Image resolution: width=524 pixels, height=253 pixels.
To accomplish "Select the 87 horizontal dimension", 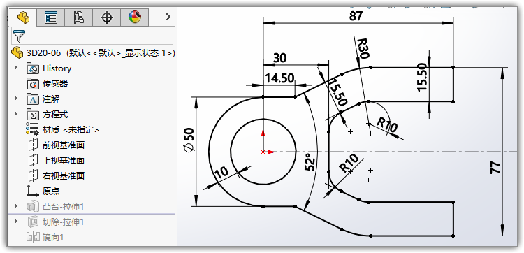I will tap(356, 15).
